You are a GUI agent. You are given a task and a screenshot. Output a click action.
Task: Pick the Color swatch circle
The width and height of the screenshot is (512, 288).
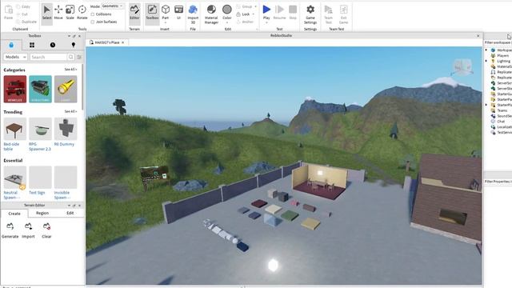227,10
